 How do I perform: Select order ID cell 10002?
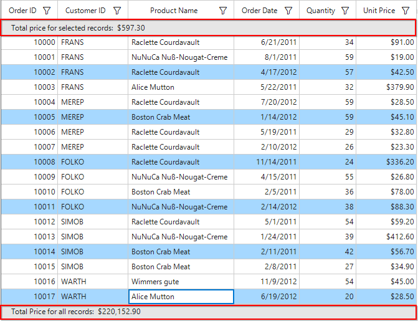29,72
